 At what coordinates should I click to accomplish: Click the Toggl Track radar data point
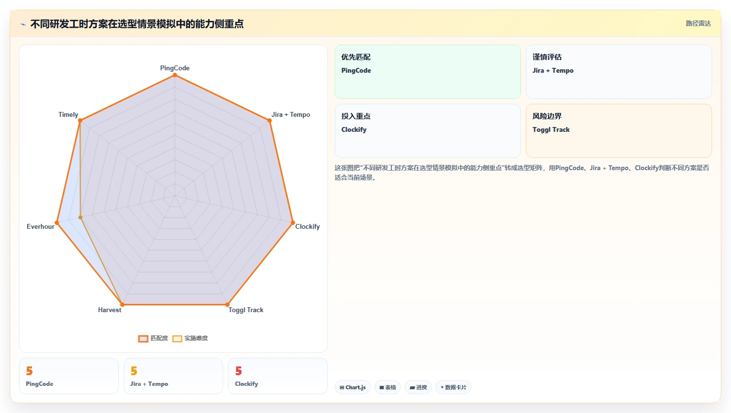(227, 305)
